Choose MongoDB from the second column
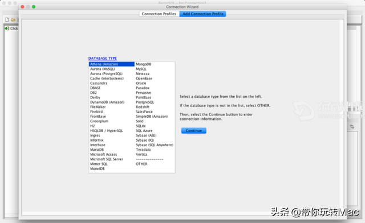Viewport: 365px width, 223px height. [143, 64]
